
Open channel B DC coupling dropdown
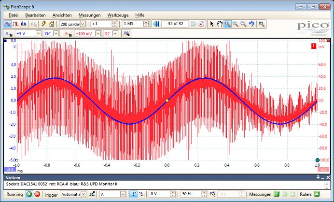(115, 33)
